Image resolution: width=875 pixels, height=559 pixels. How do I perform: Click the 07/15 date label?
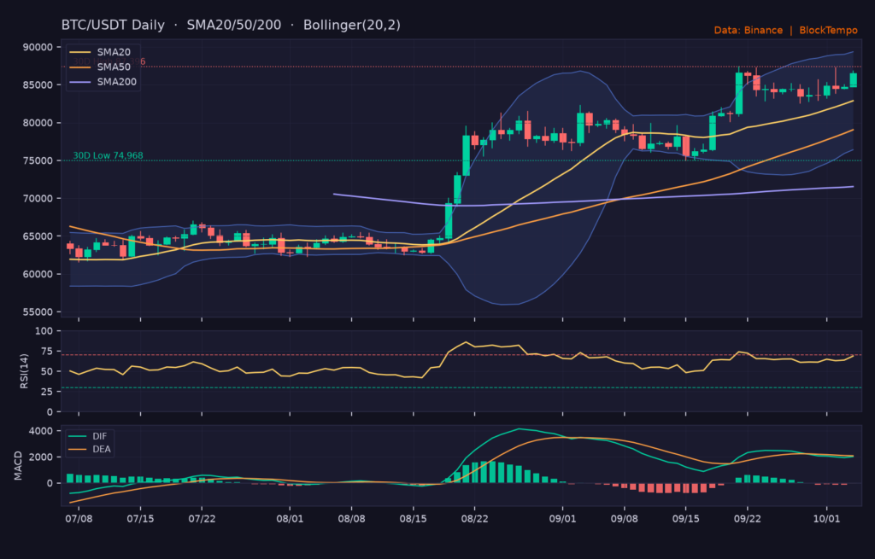tap(140, 519)
